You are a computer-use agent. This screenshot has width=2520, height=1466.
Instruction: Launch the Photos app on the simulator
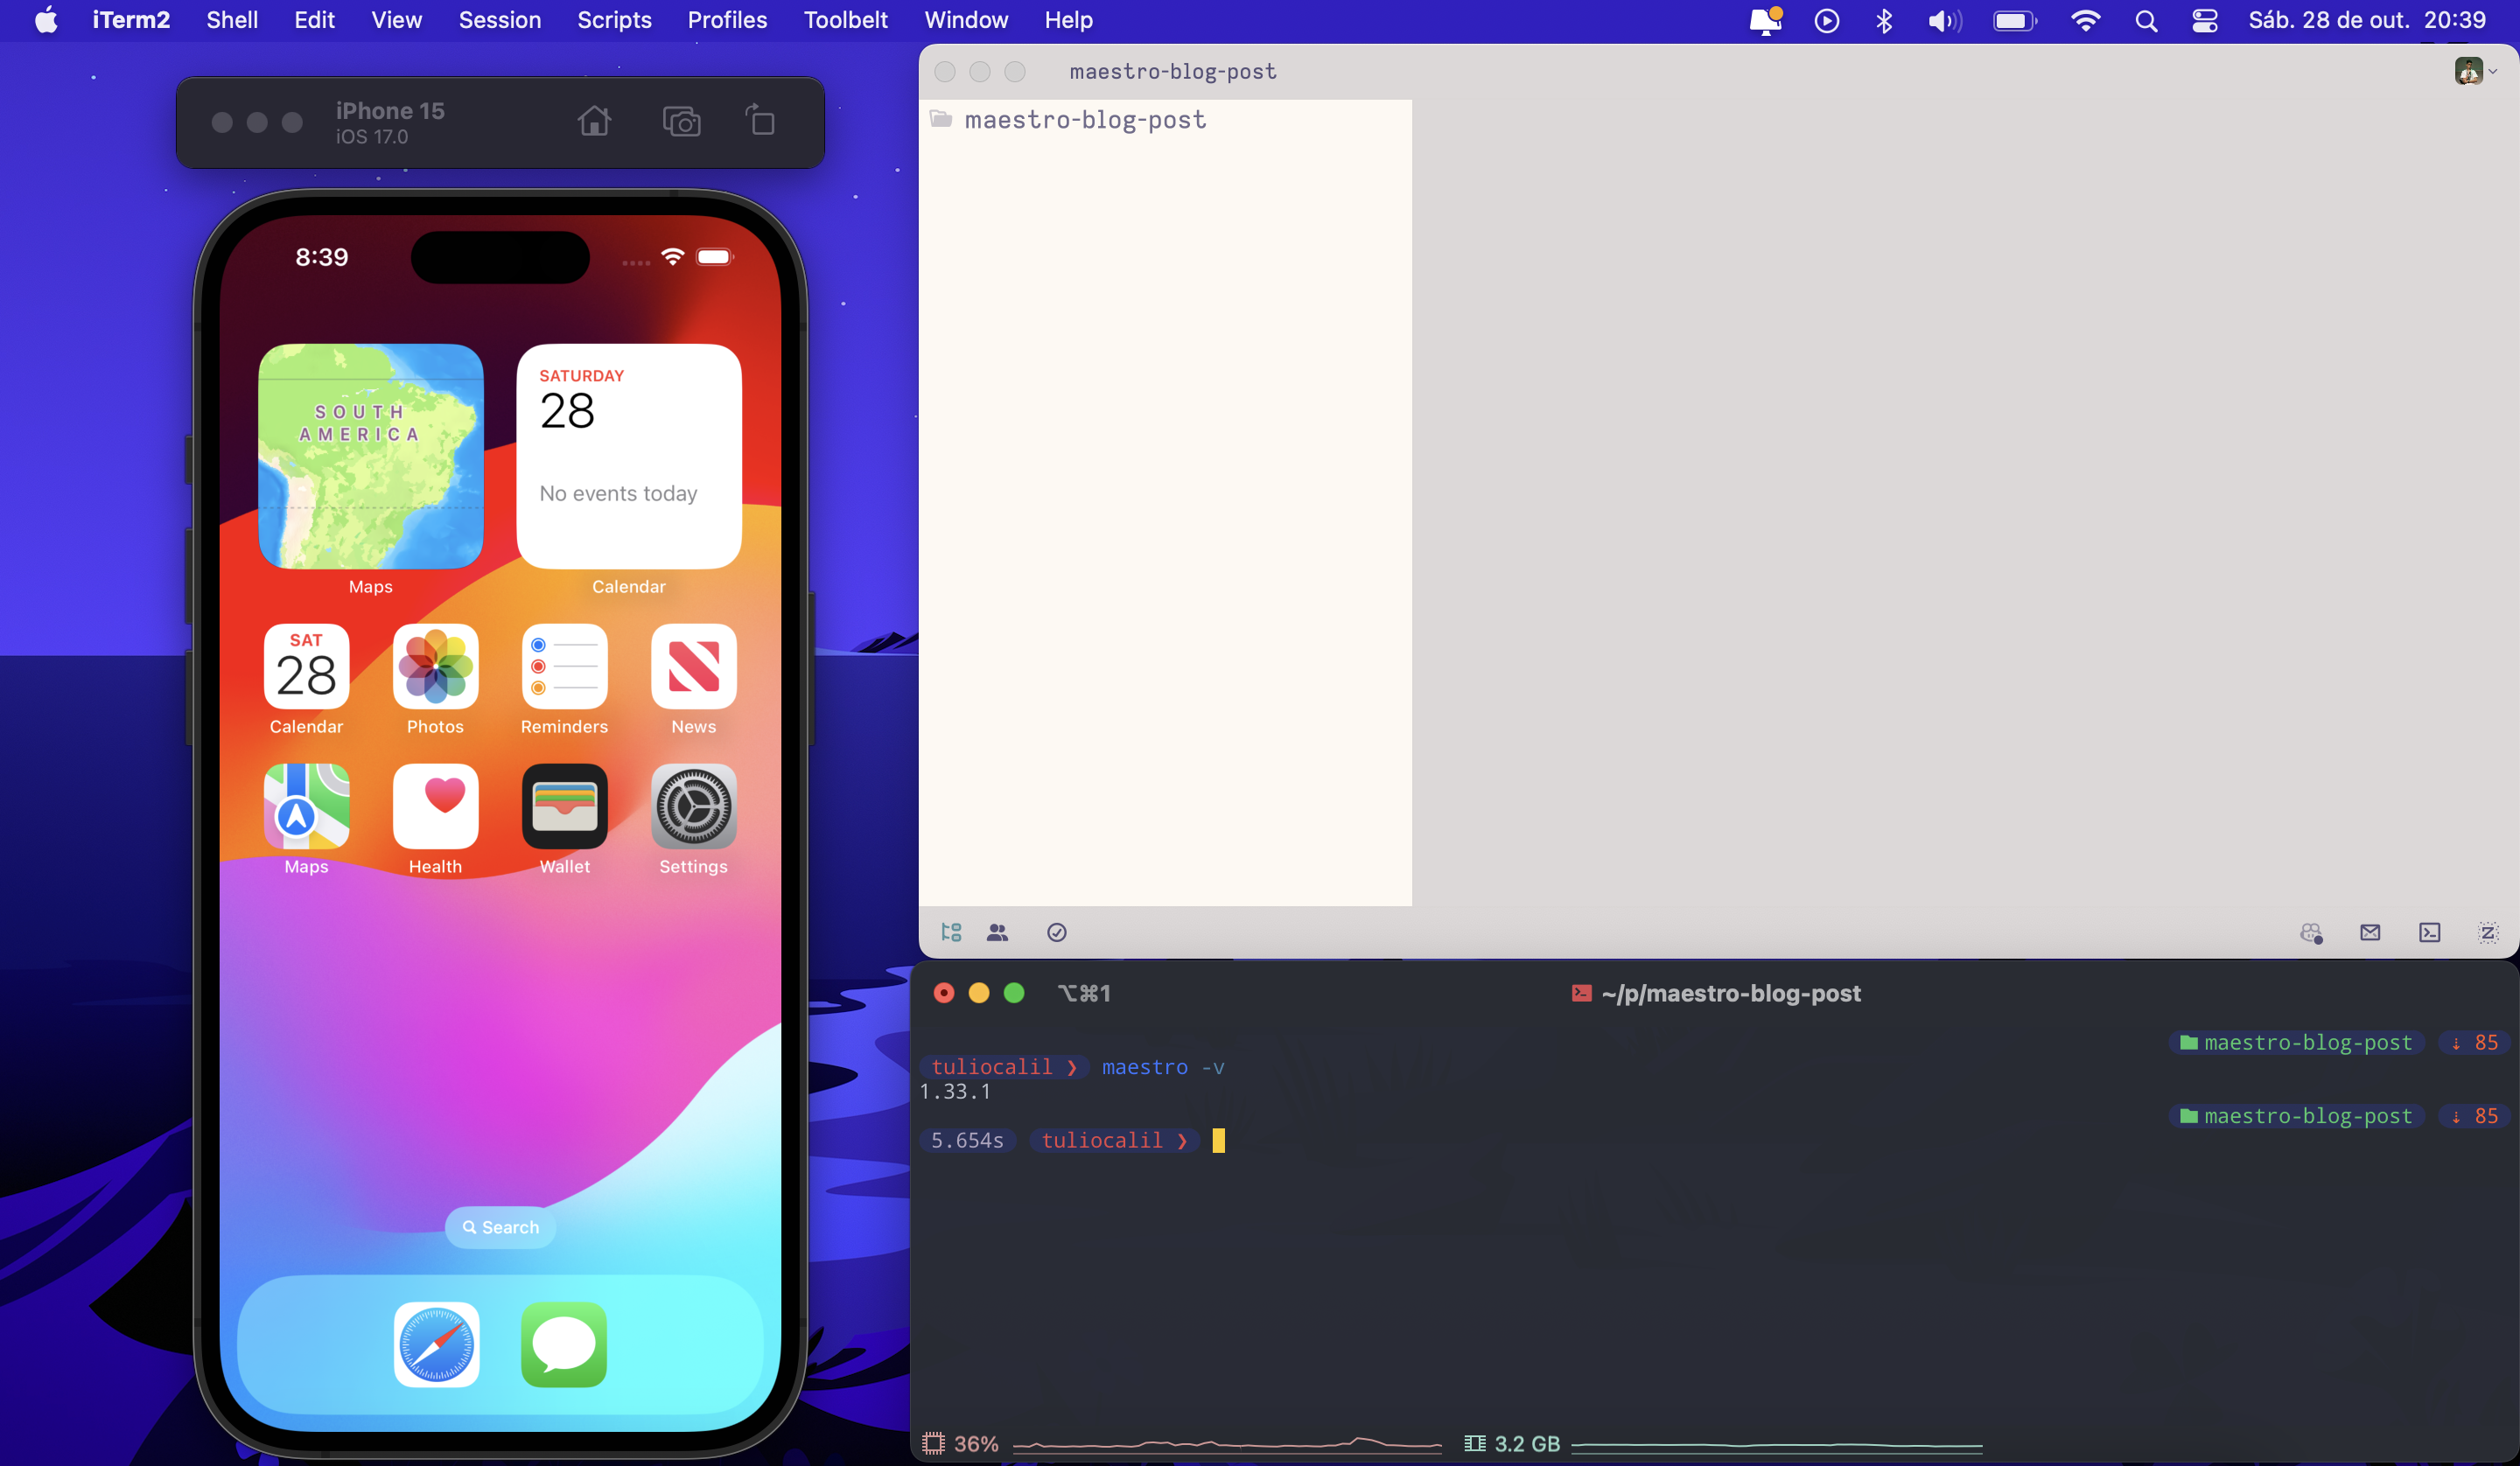435,666
